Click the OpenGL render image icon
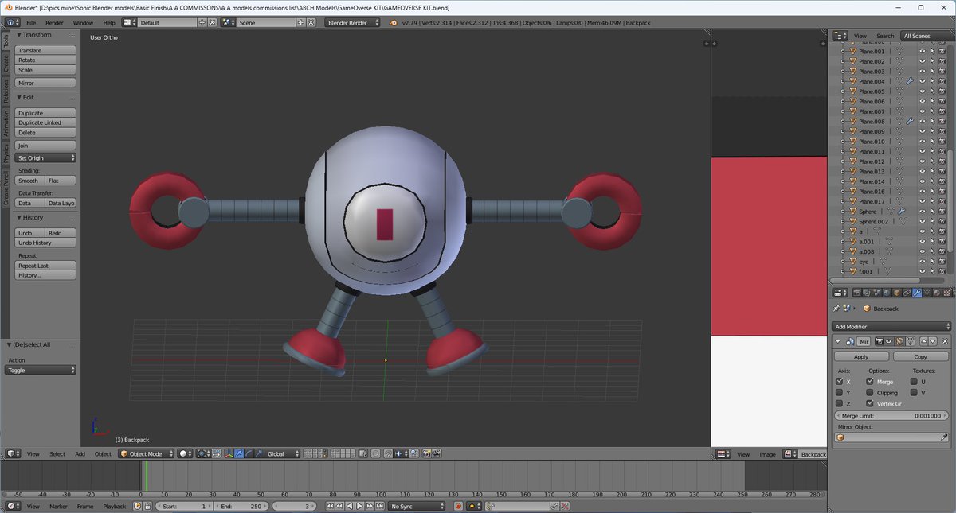 click(426, 453)
